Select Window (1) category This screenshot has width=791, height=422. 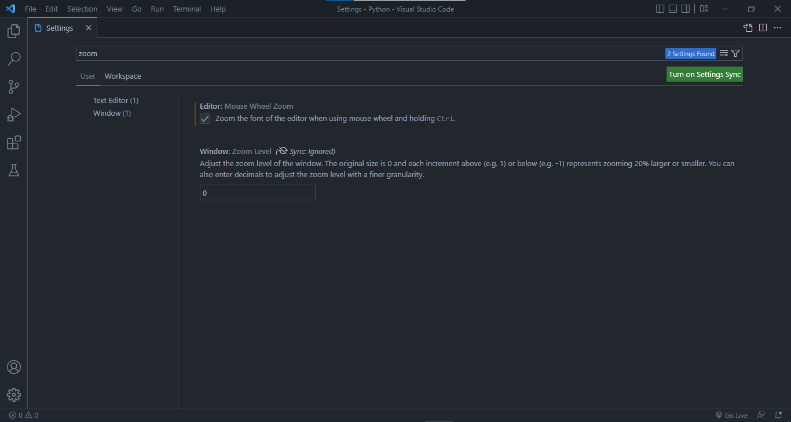pyautogui.click(x=112, y=113)
